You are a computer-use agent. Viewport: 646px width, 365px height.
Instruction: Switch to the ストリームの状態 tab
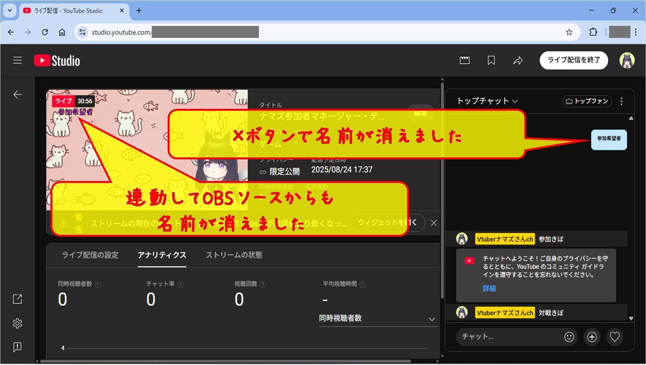tap(234, 255)
